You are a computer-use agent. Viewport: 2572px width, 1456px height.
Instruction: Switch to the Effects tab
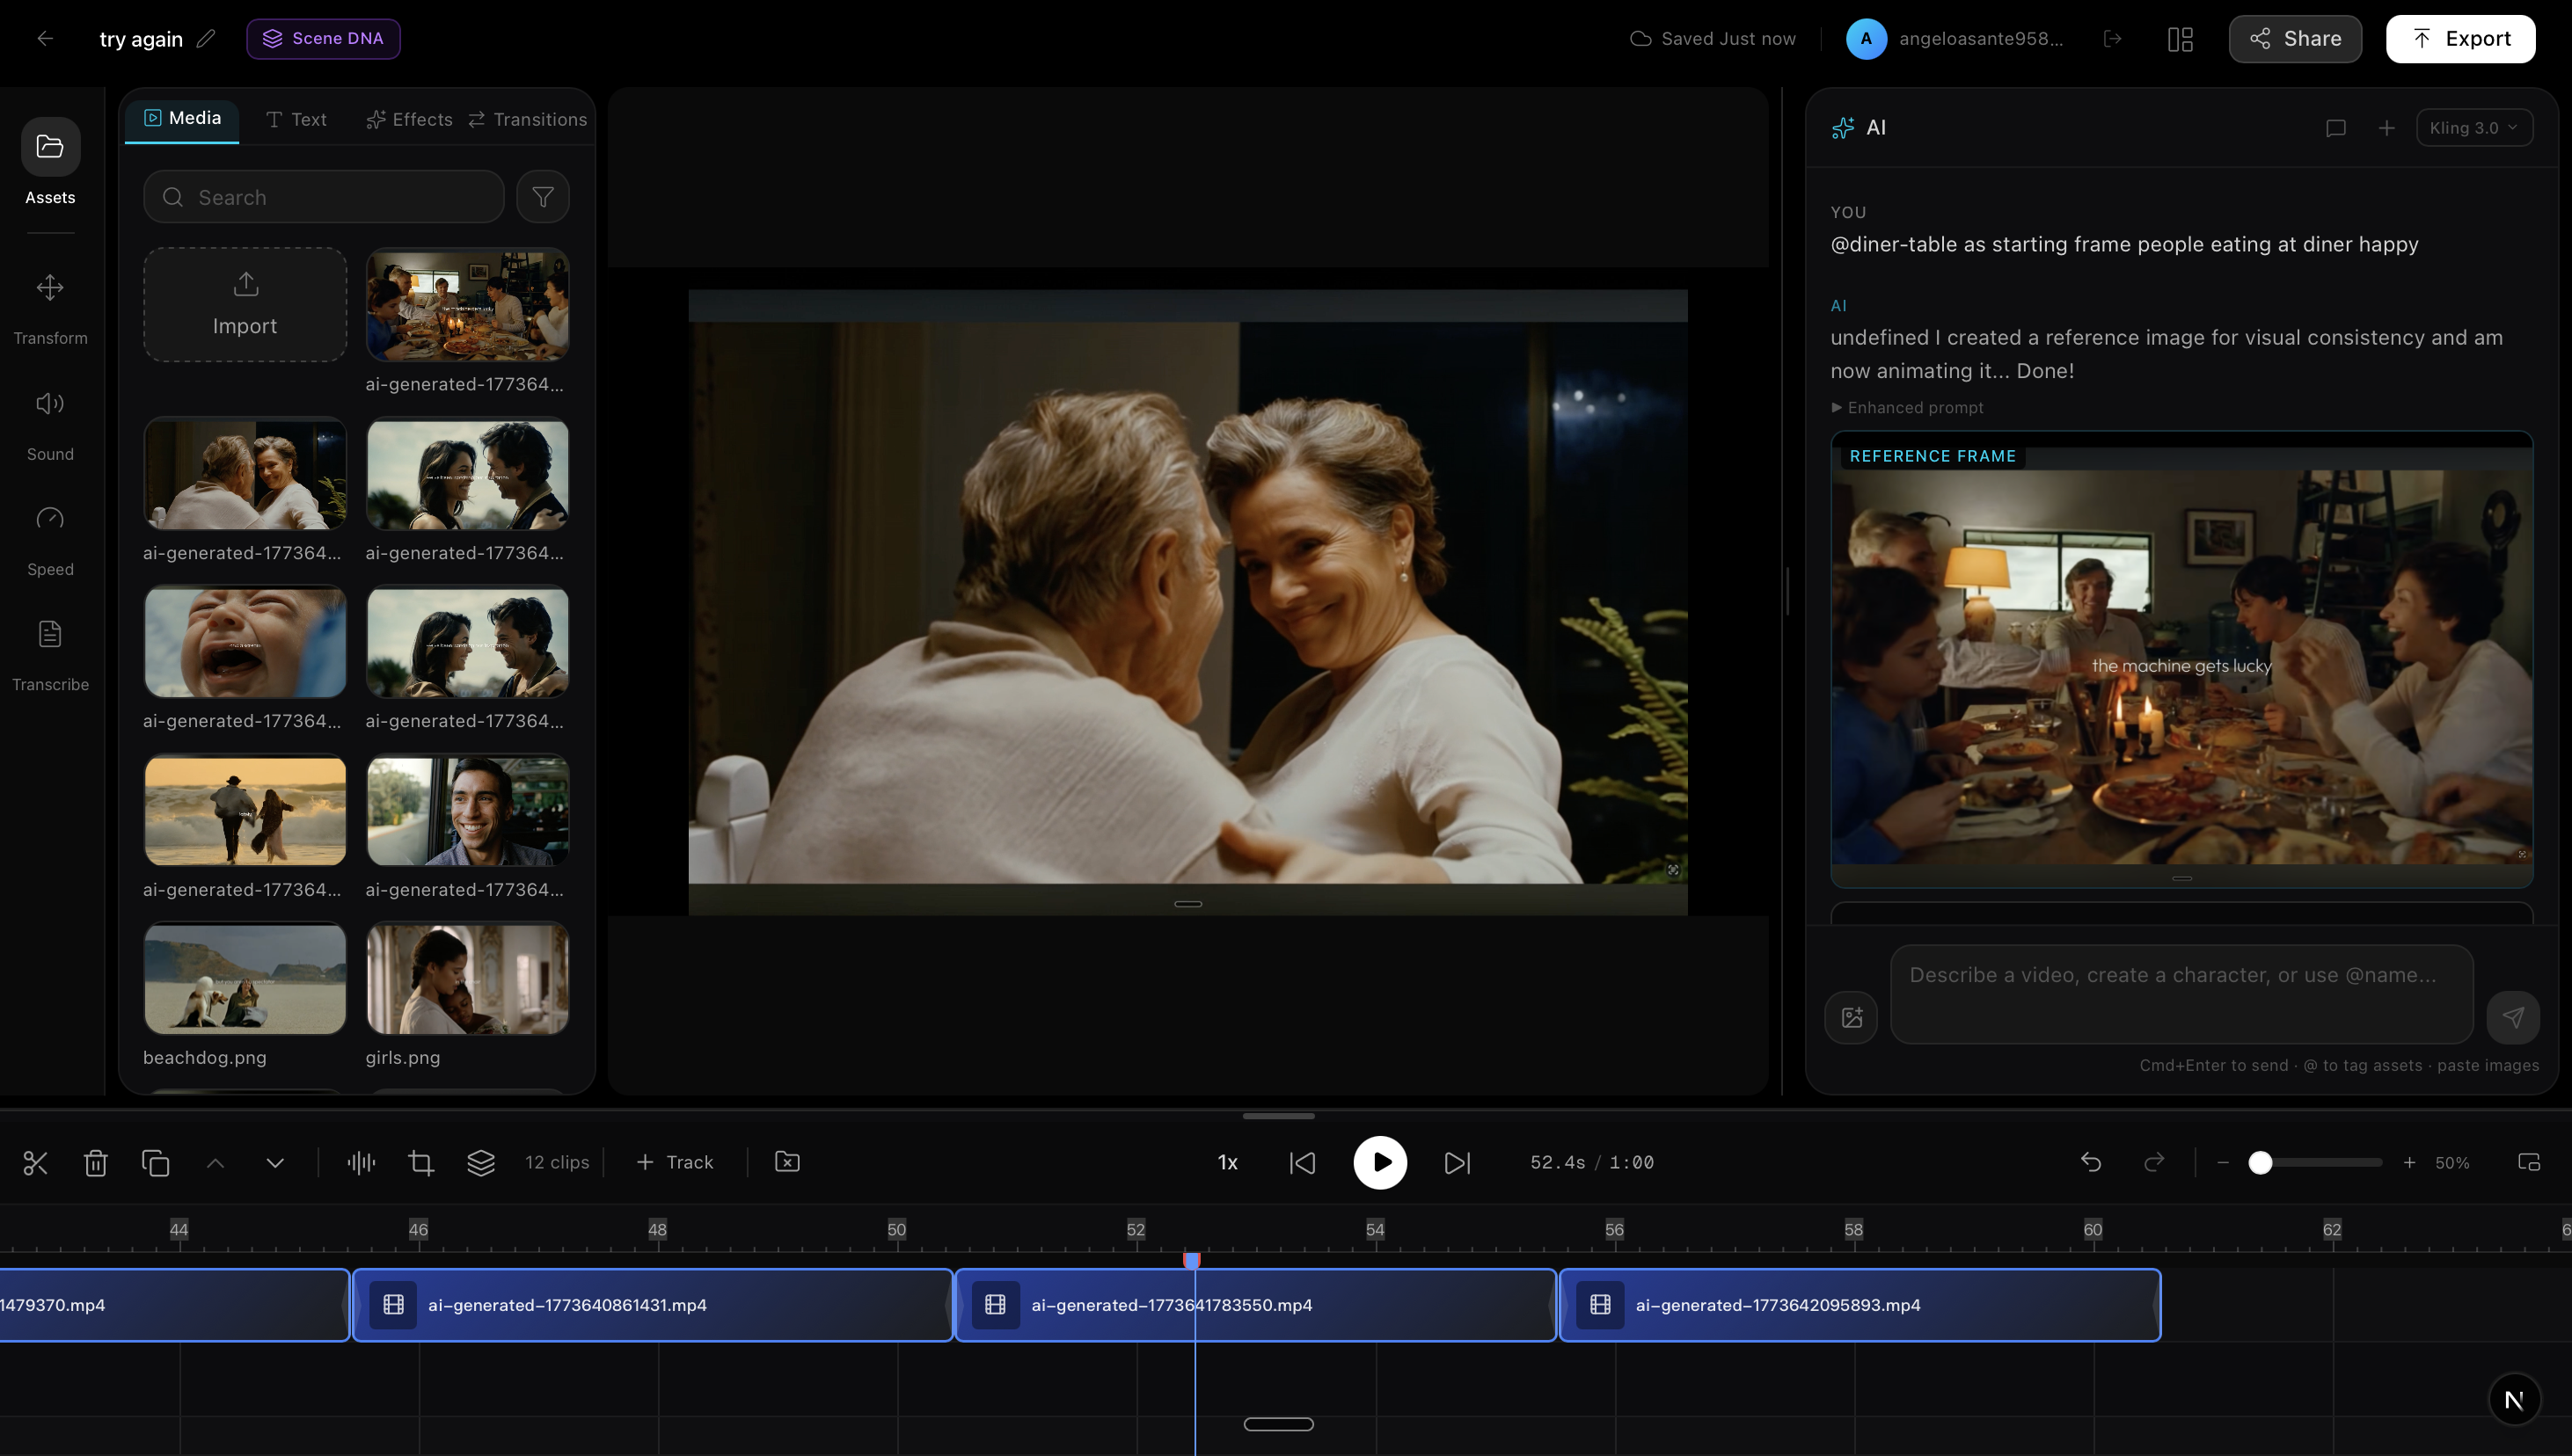coord(409,120)
